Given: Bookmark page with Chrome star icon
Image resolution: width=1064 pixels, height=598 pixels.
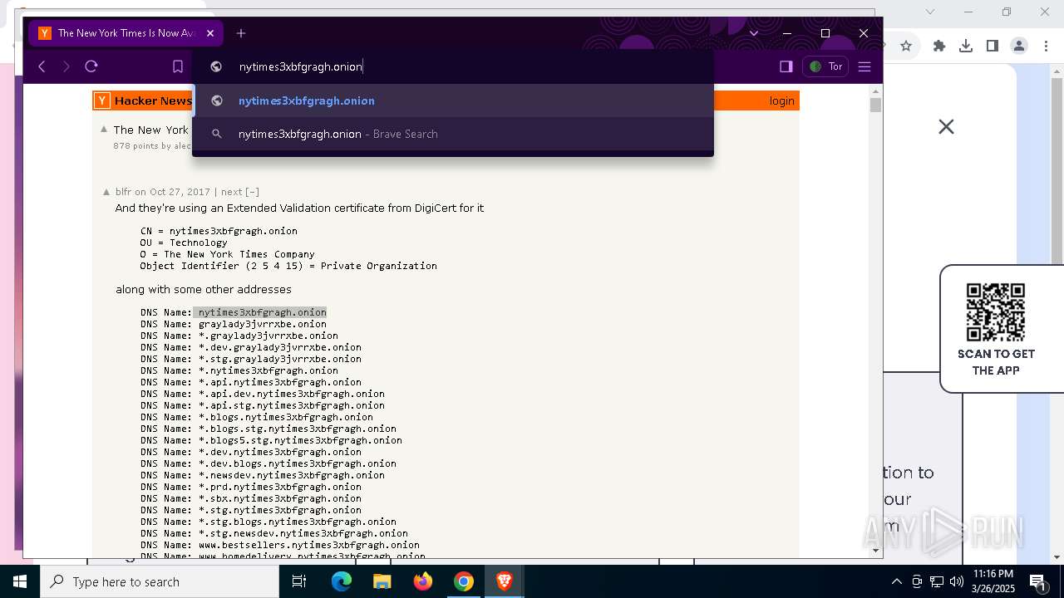Looking at the screenshot, I should [x=906, y=46].
